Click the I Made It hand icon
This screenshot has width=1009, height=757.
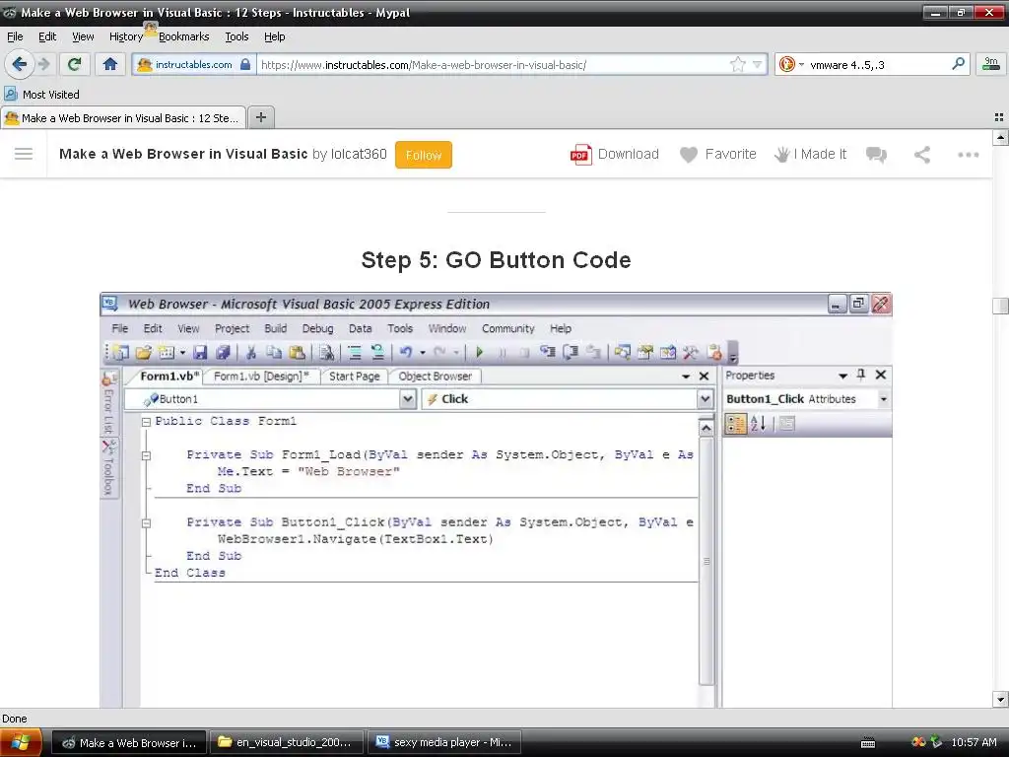pos(781,155)
